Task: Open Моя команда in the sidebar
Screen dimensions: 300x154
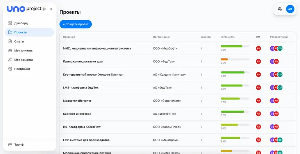Action: [29, 60]
